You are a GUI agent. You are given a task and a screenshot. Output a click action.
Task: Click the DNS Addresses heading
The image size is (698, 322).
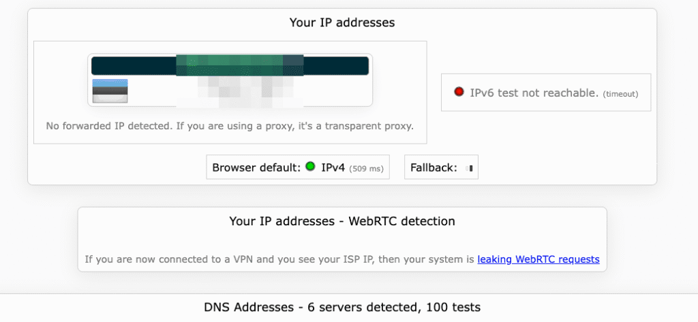click(249, 308)
